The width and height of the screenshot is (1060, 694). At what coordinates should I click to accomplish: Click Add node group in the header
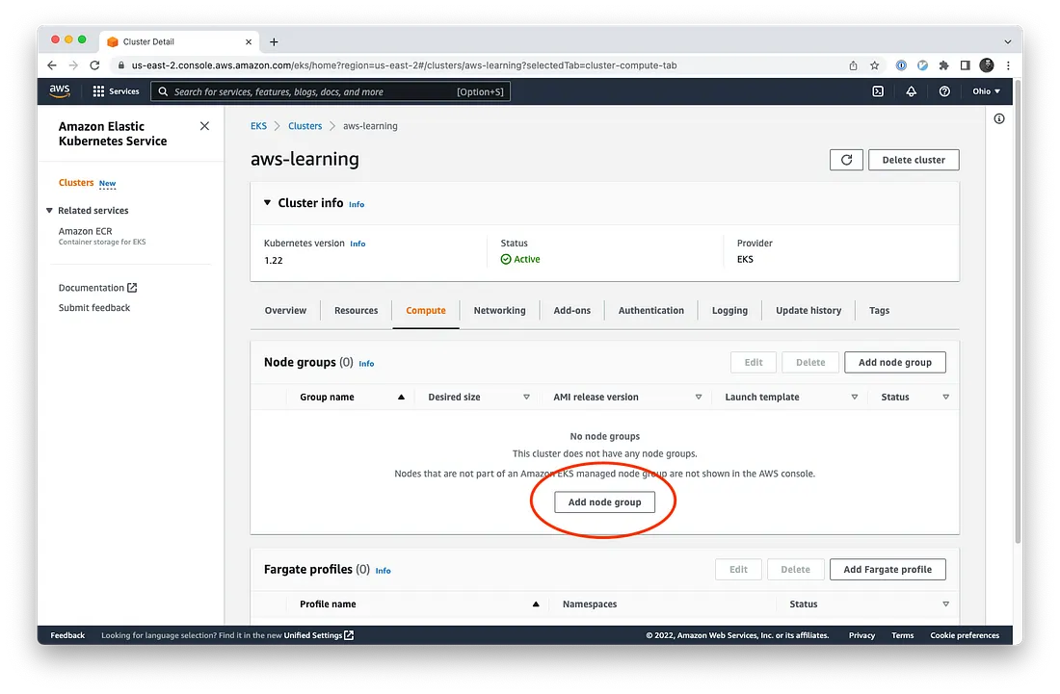pyautogui.click(x=894, y=363)
